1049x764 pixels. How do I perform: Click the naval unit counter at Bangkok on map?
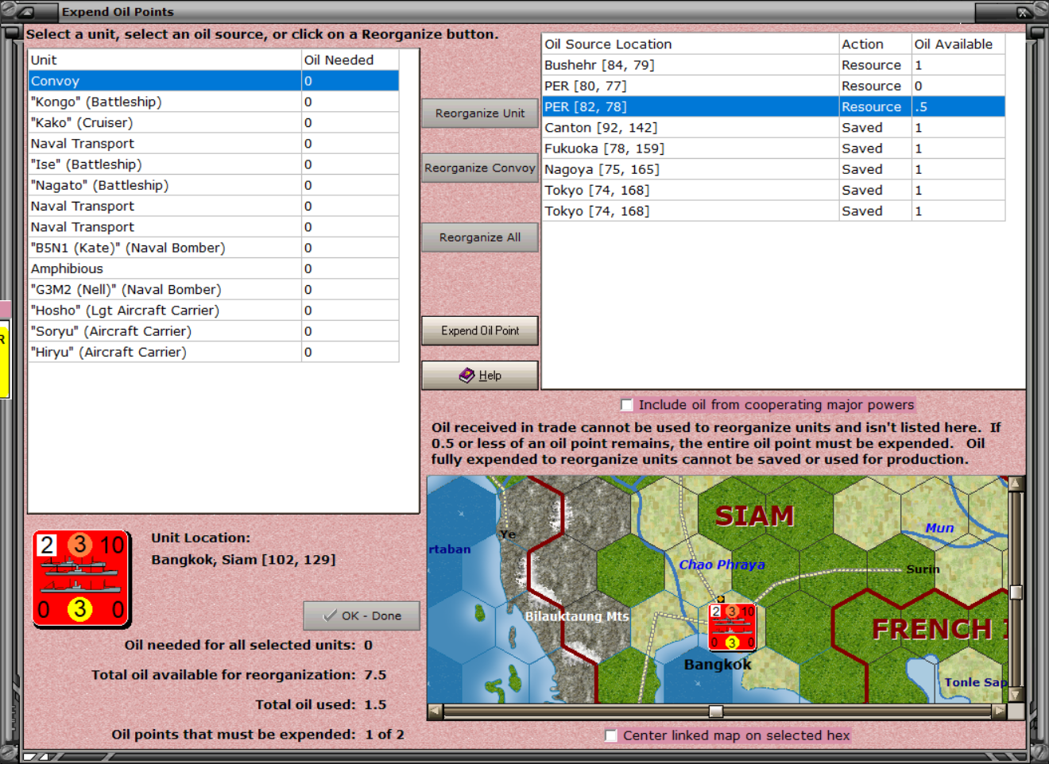[x=732, y=627]
